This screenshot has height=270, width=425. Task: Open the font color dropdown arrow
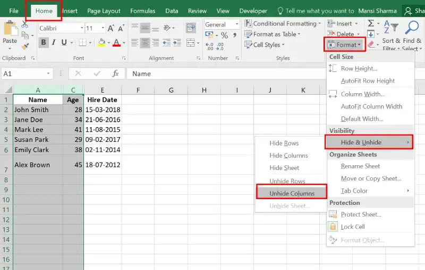point(124,43)
